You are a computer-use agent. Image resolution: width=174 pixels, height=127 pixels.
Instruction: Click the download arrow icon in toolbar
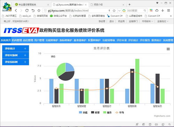163,10
